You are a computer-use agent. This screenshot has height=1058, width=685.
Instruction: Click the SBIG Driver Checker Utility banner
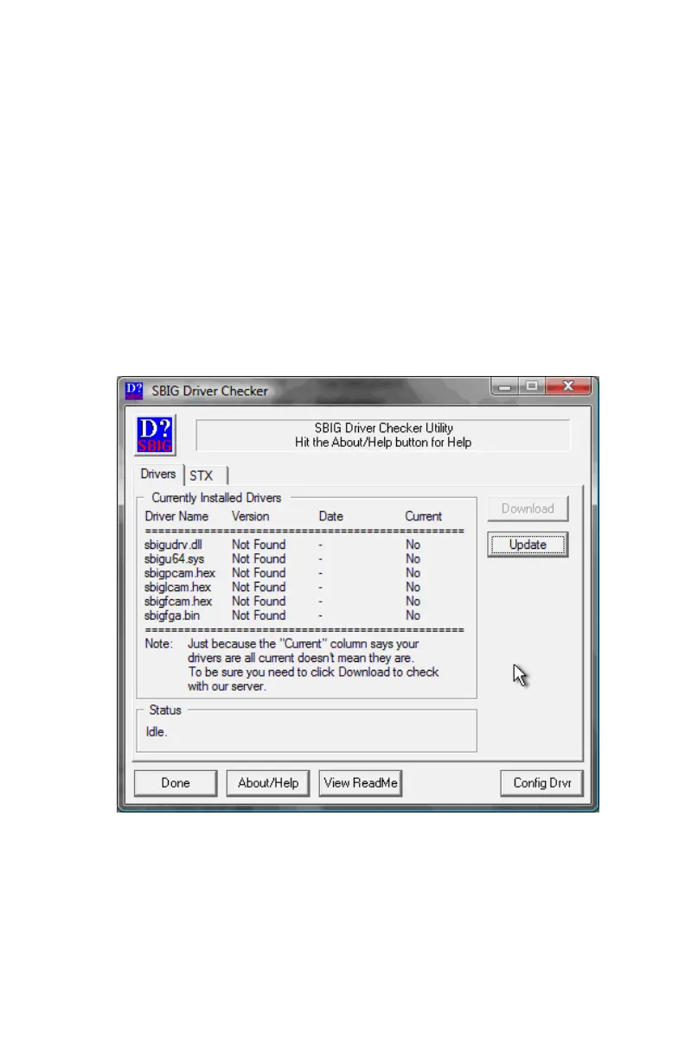(x=383, y=435)
